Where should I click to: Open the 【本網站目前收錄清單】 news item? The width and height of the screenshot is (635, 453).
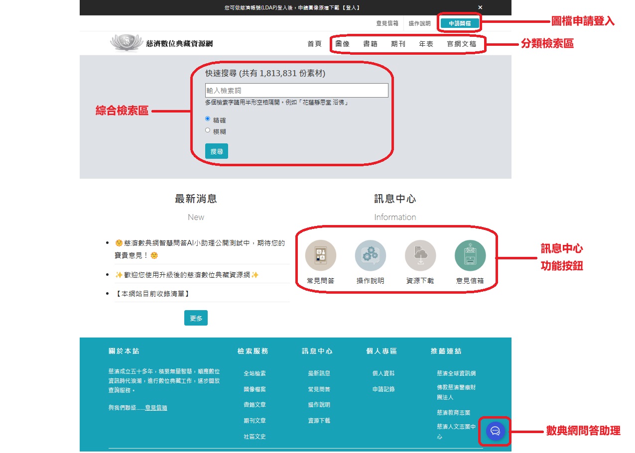coord(152,294)
